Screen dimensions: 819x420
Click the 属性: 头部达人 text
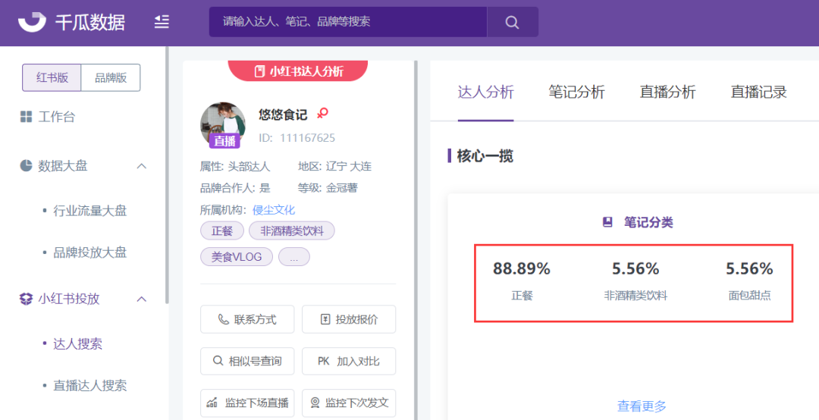(x=235, y=167)
